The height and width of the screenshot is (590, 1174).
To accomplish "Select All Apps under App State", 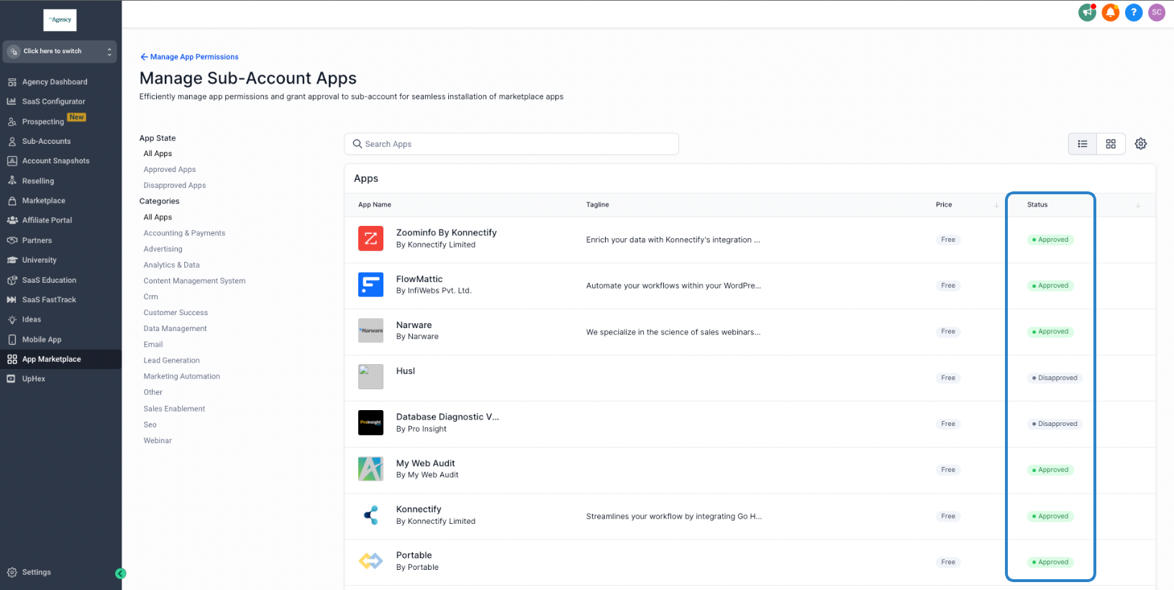I will 158,154.
